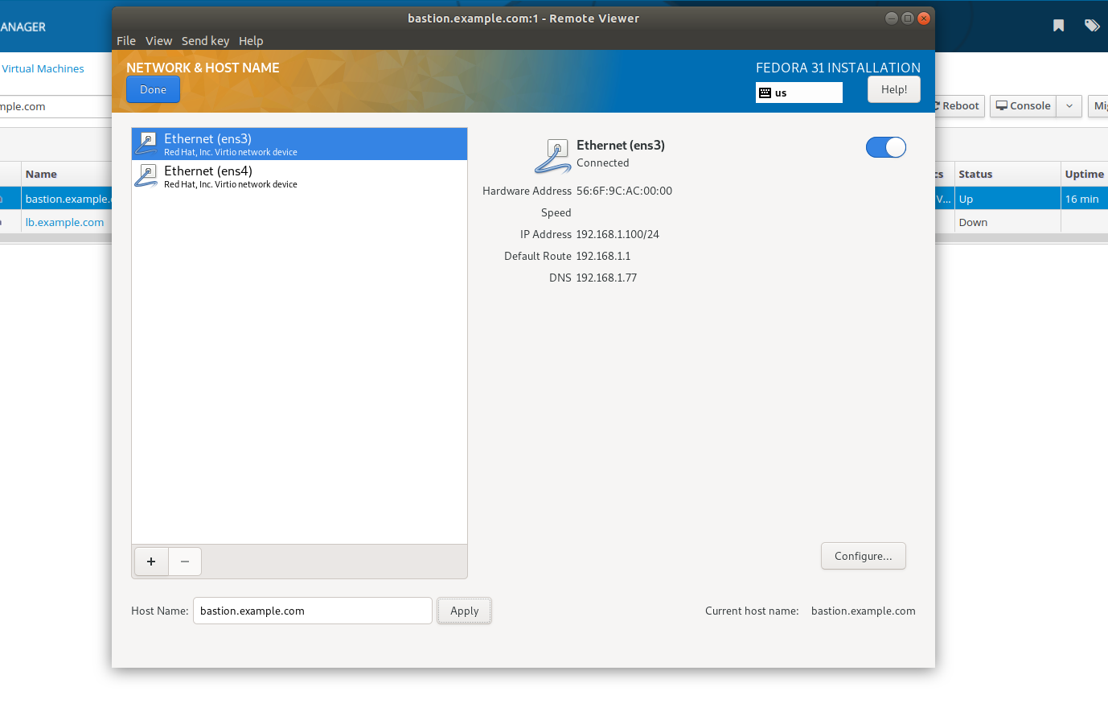
Task: Click current host name bastion.example.com text
Action: pyautogui.click(x=864, y=611)
